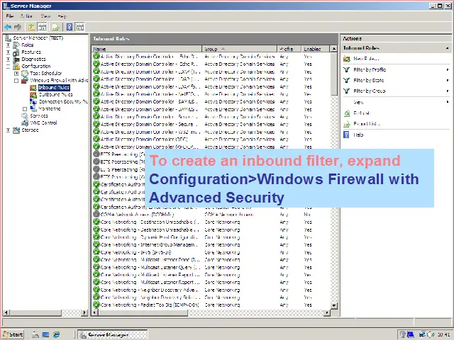
Task: Sort by the Enabled column header
Action: tap(315, 49)
